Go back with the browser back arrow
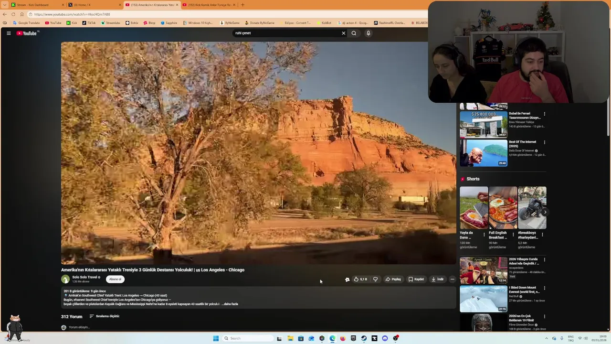This screenshot has width=611, height=344. click(5, 14)
